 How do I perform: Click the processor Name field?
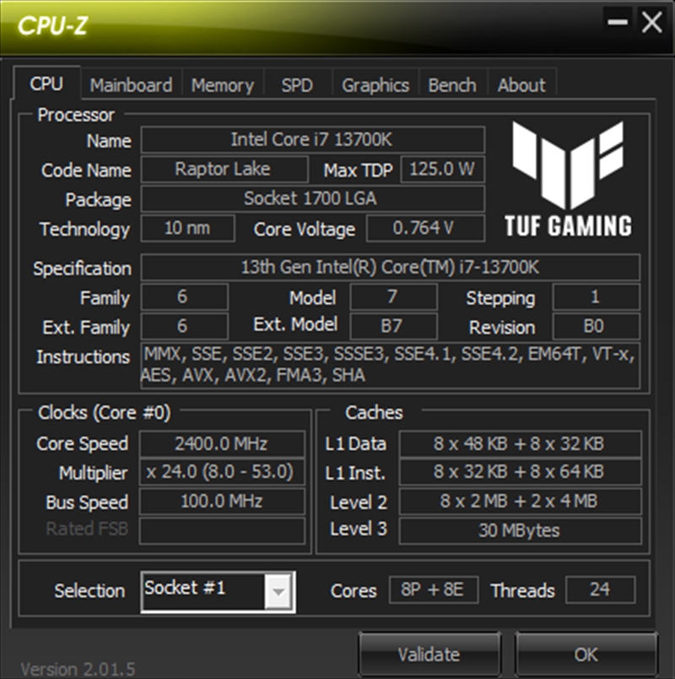click(312, 139)
